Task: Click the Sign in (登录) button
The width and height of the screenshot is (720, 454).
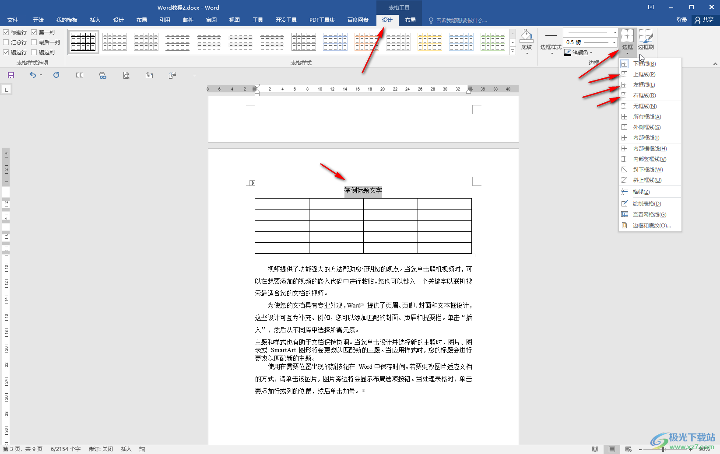Action: click(682, 20)
